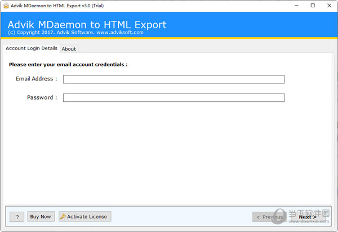
Task: Click the Advik app icon in title bar
Action: pos(6,6)
